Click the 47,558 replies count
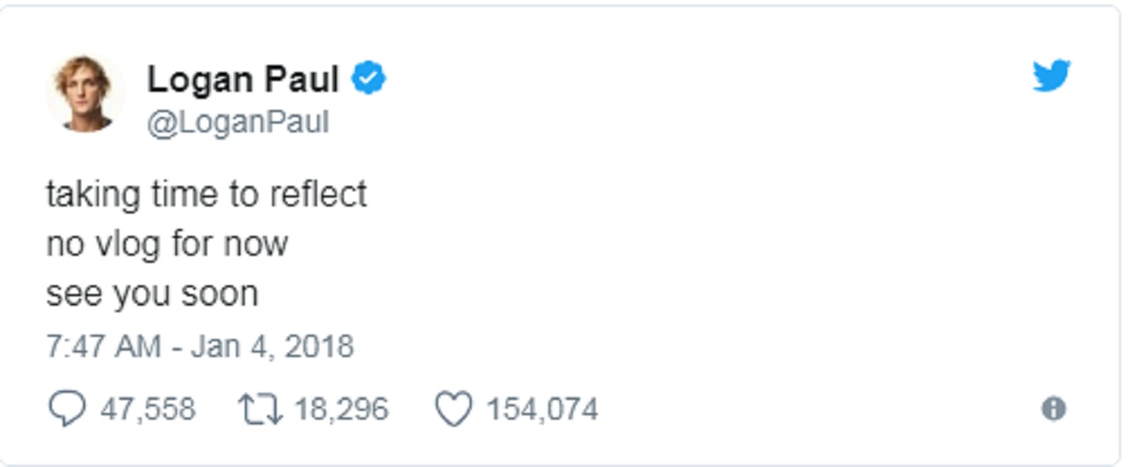Viewport: 1128px width, 467px height. pos(148,409)
